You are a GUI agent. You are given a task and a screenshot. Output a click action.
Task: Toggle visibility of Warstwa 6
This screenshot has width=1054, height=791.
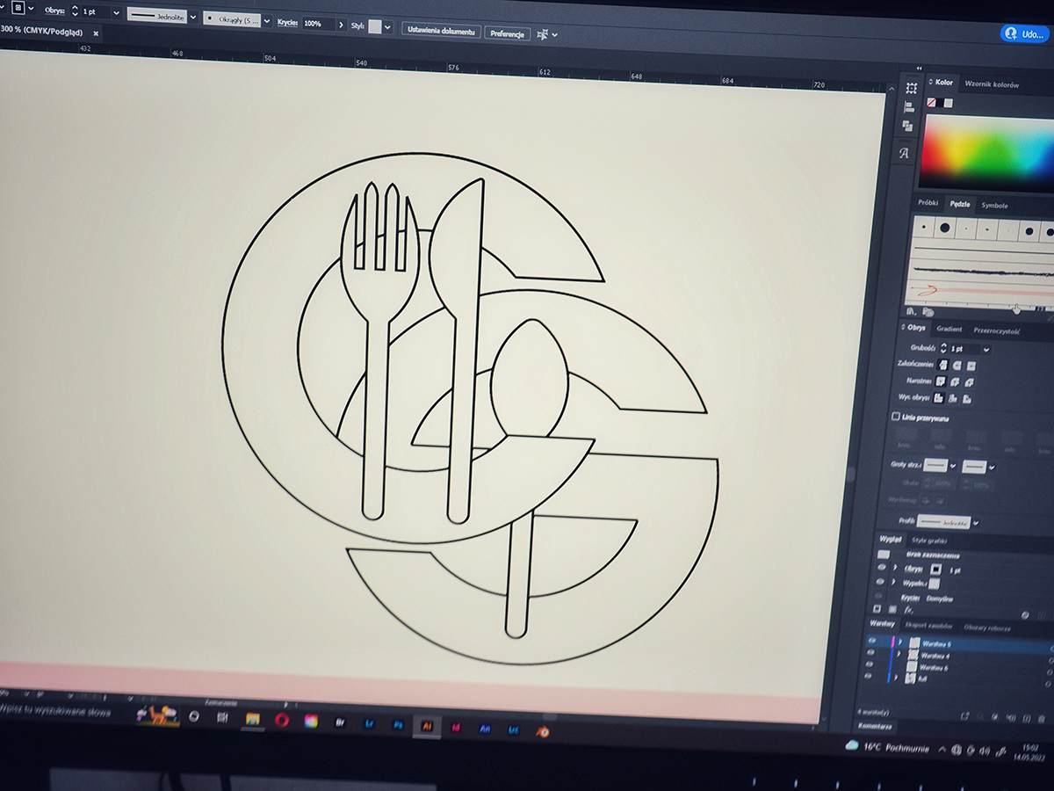tap(870, 665)
